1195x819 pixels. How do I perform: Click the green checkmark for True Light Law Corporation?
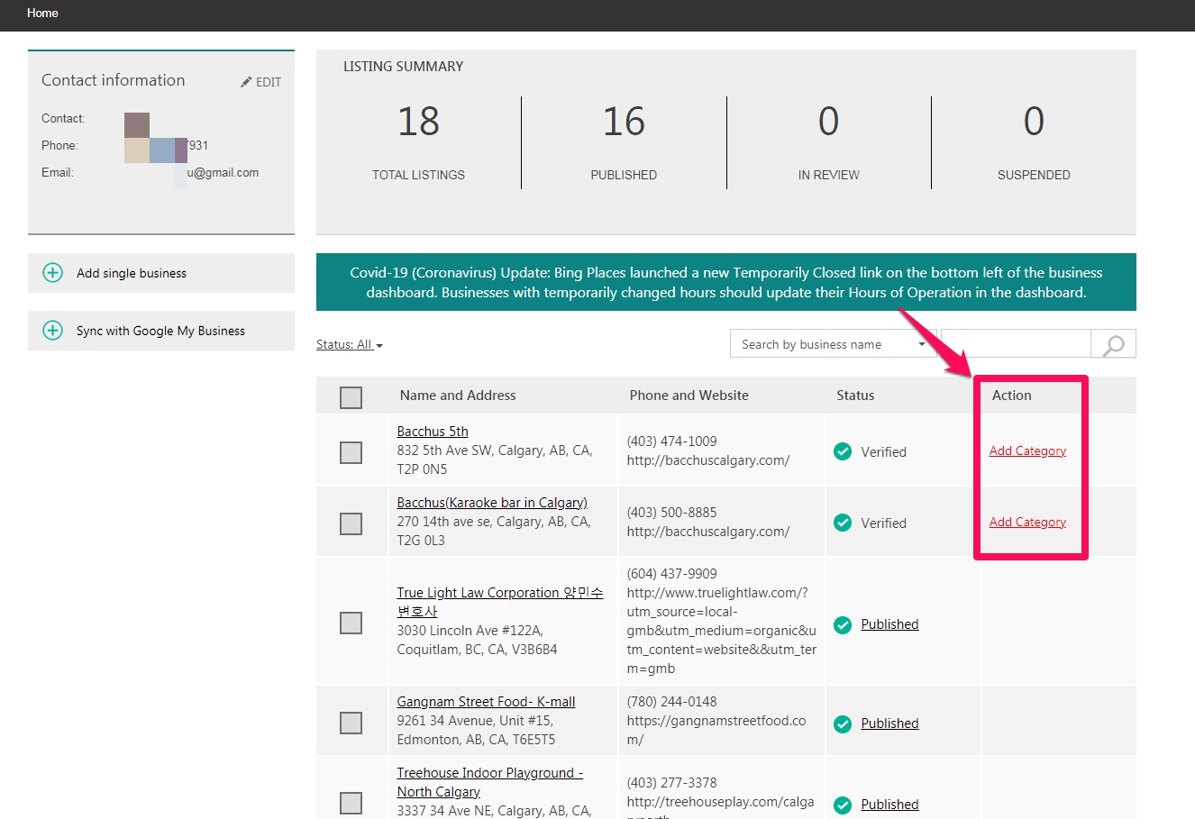(843, 624)
